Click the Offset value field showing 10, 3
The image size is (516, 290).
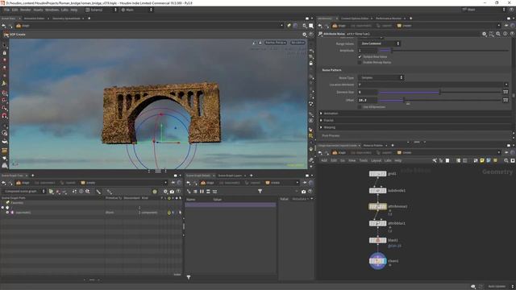pos(368,100)
